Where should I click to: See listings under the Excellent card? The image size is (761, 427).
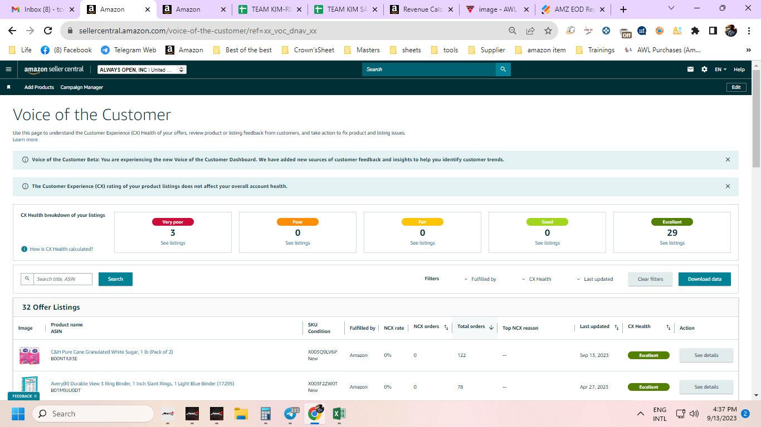tap(672, 243)
